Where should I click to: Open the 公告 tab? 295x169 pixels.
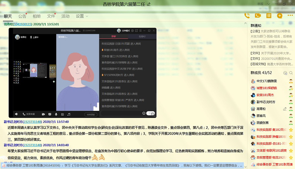pos(22,16)
